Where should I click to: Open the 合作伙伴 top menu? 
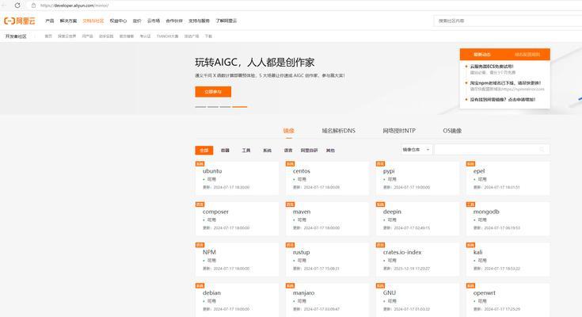(x=174, y=21)
